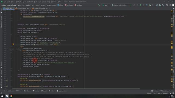Open the Problems tool window
The height and width of the screenshot is (98, 175).
pos(27,91)
